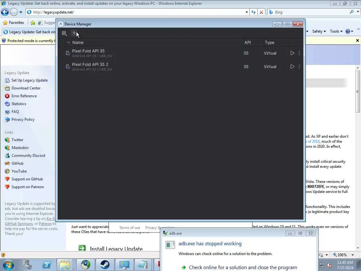Open more actions for Pixel Fold API 35 2

click(x=299, y=66)
